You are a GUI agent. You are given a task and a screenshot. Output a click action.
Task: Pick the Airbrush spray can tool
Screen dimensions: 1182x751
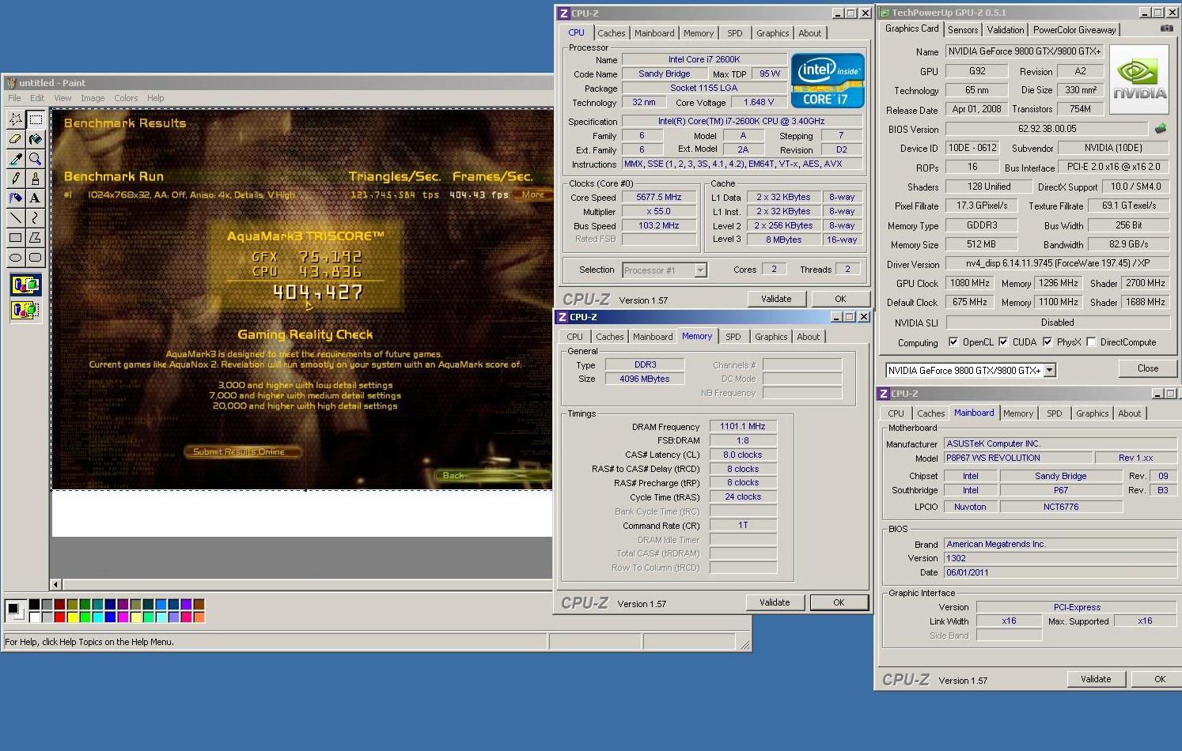point(16,198)
